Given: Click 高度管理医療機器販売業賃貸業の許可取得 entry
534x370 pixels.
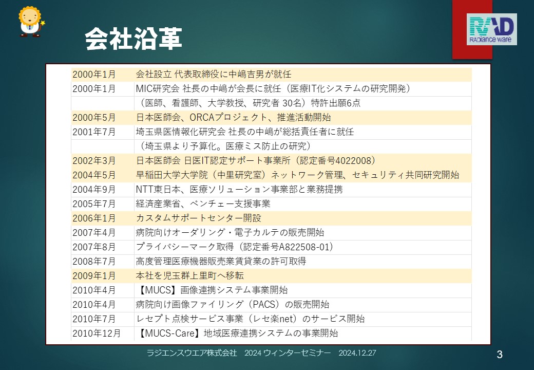Looking at the screenshot, I should 221,262.
